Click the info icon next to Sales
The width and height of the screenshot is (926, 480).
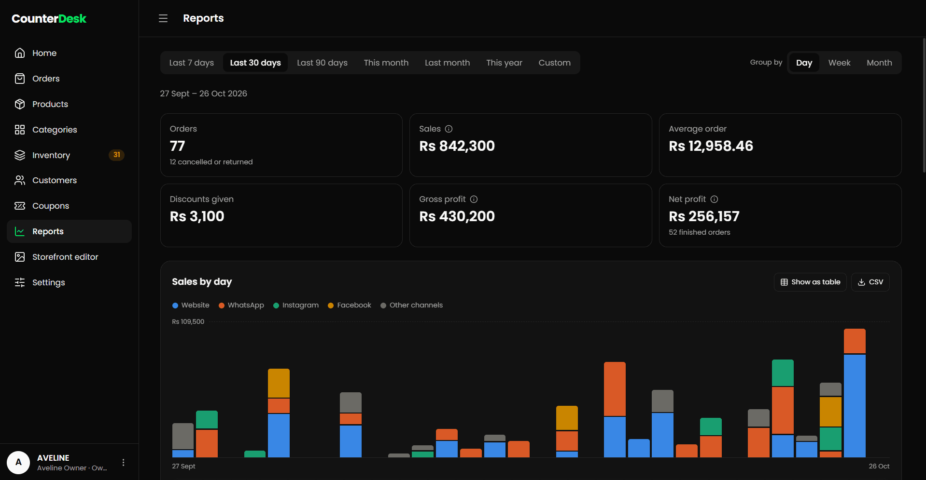(x=449, y=129)
